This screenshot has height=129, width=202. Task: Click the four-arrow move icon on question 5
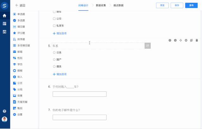[x=181, y=40]
